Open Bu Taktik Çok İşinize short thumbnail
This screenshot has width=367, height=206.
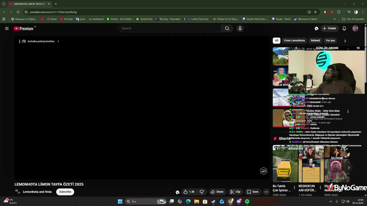(x=285, y=164)
